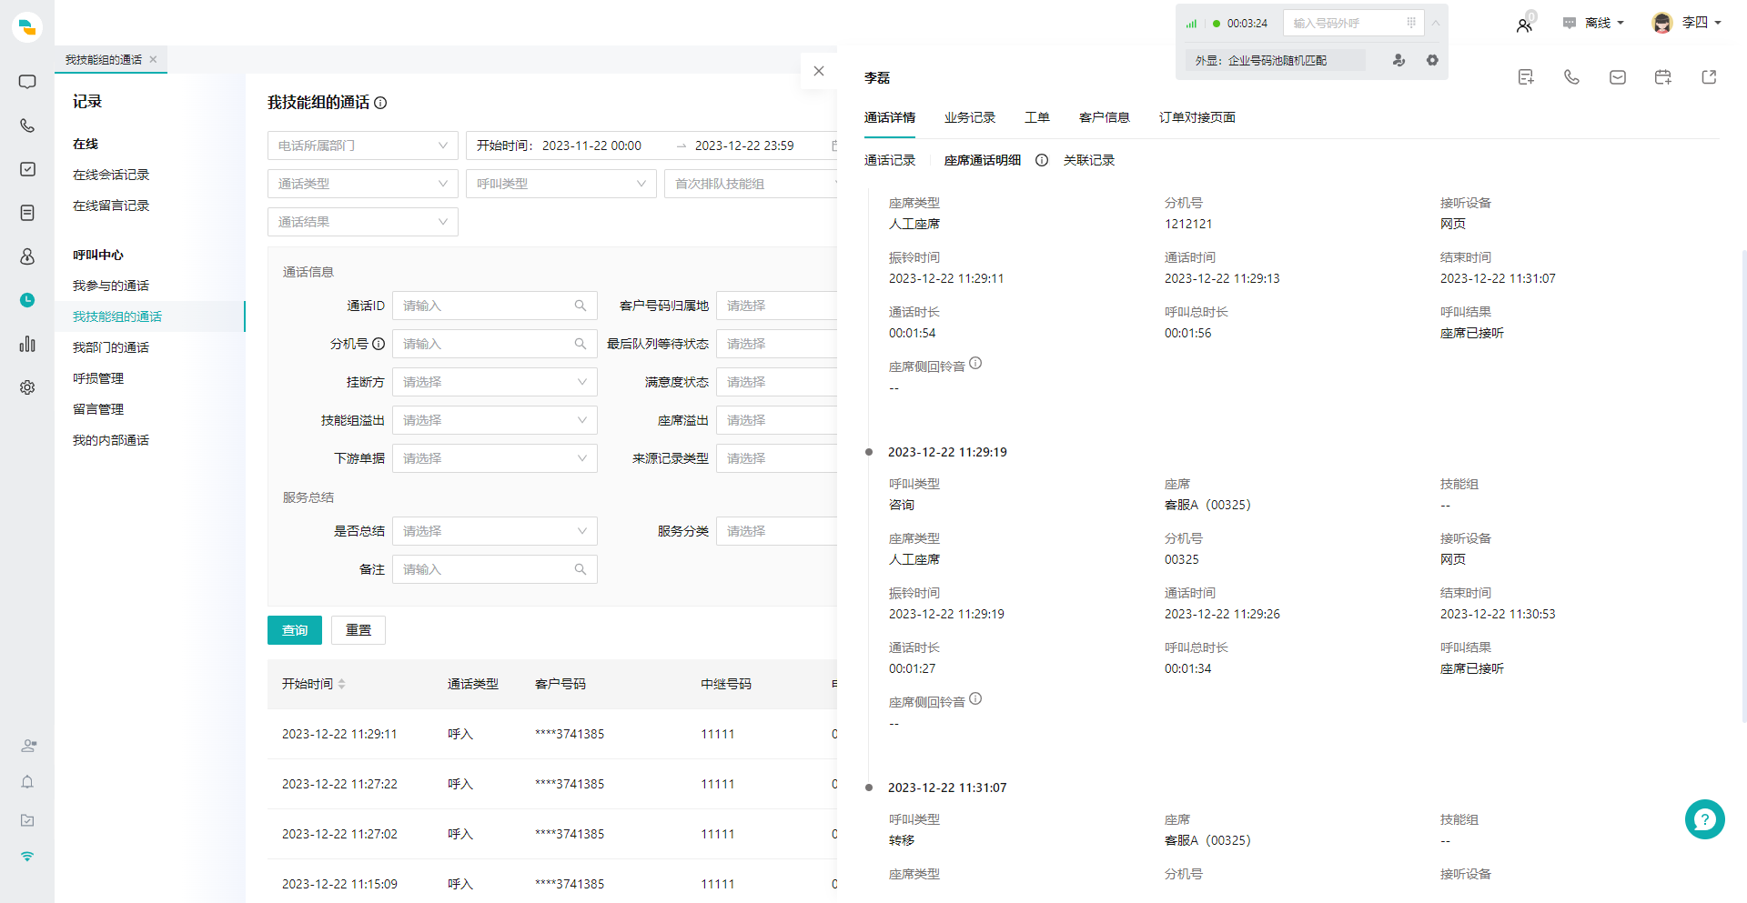
Task: Switch to the 订单对接页面 tab
Action: 1197,117
